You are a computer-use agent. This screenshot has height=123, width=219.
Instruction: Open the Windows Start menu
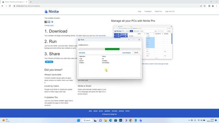coord(78,120)
